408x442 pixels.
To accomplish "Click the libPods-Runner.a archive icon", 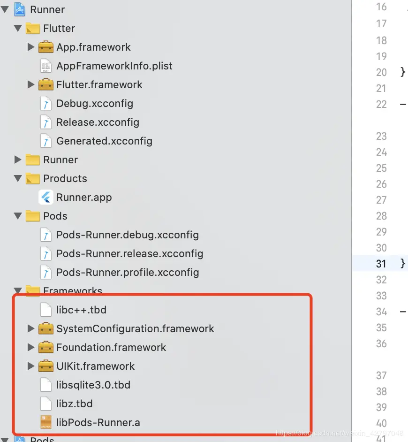I will (46, 422).
